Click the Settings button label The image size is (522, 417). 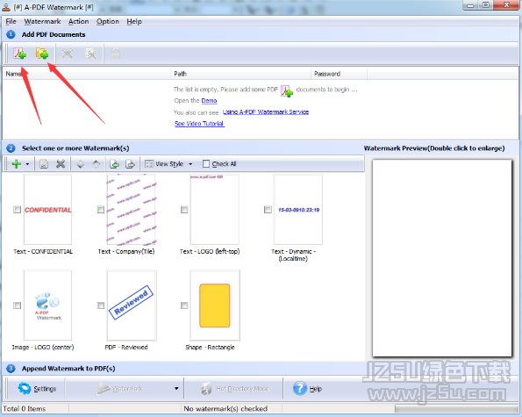(x=45, y=389)
